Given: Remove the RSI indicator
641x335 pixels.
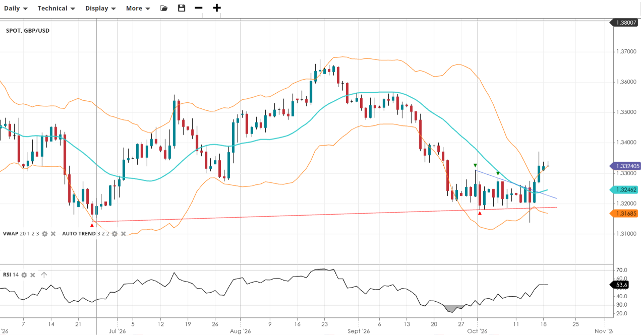Looking at the screenshot, I should click(33, 275).
